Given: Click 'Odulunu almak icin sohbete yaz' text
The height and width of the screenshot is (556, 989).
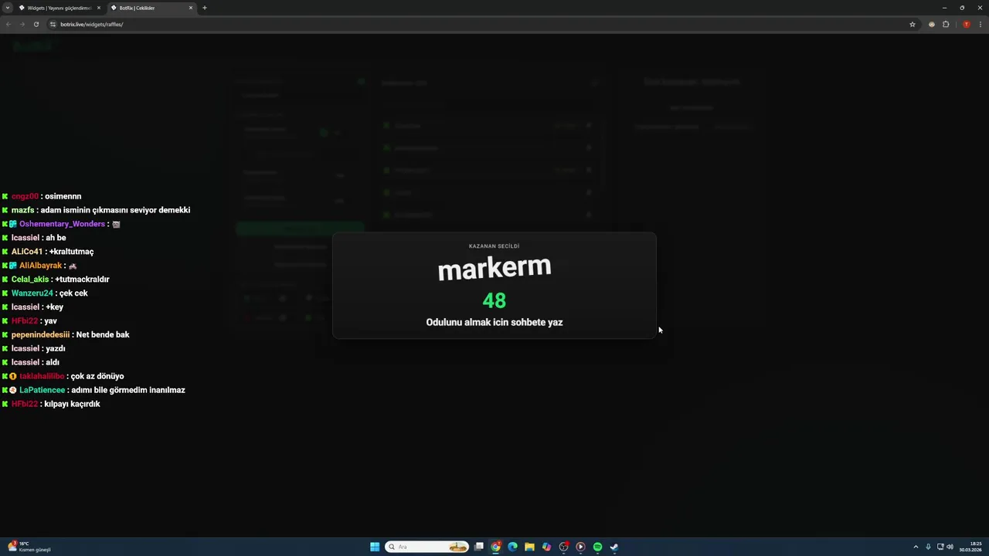Looking at the screenshot, I should click(494, 322).
